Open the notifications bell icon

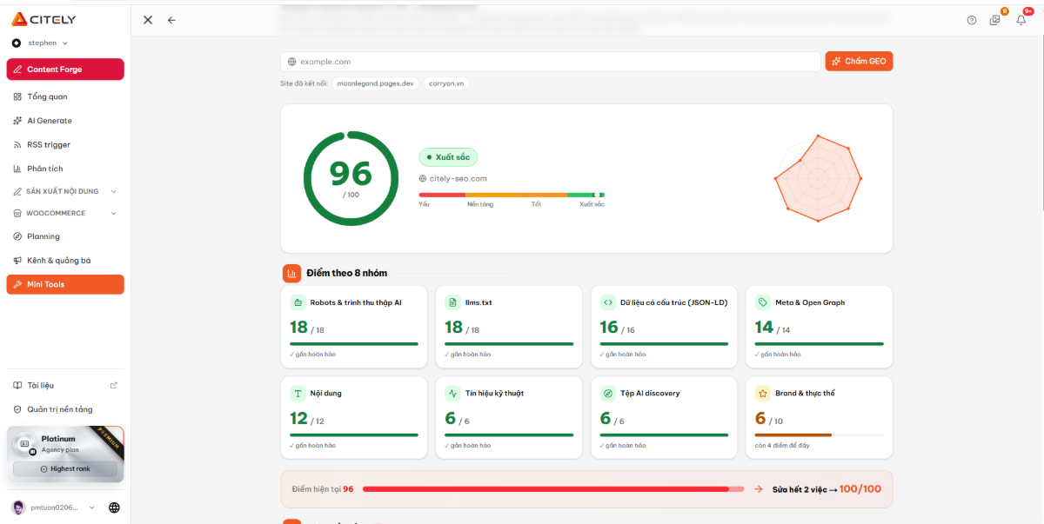tap(1021, 20)
